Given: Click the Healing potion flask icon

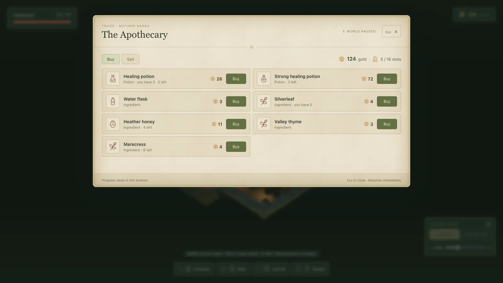Looking at the screenshot, I should [113, 79].
